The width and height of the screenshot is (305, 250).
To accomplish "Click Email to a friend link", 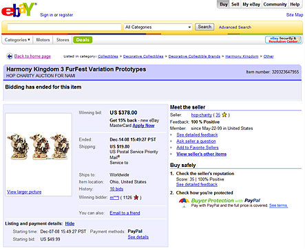I will point(125,213).
